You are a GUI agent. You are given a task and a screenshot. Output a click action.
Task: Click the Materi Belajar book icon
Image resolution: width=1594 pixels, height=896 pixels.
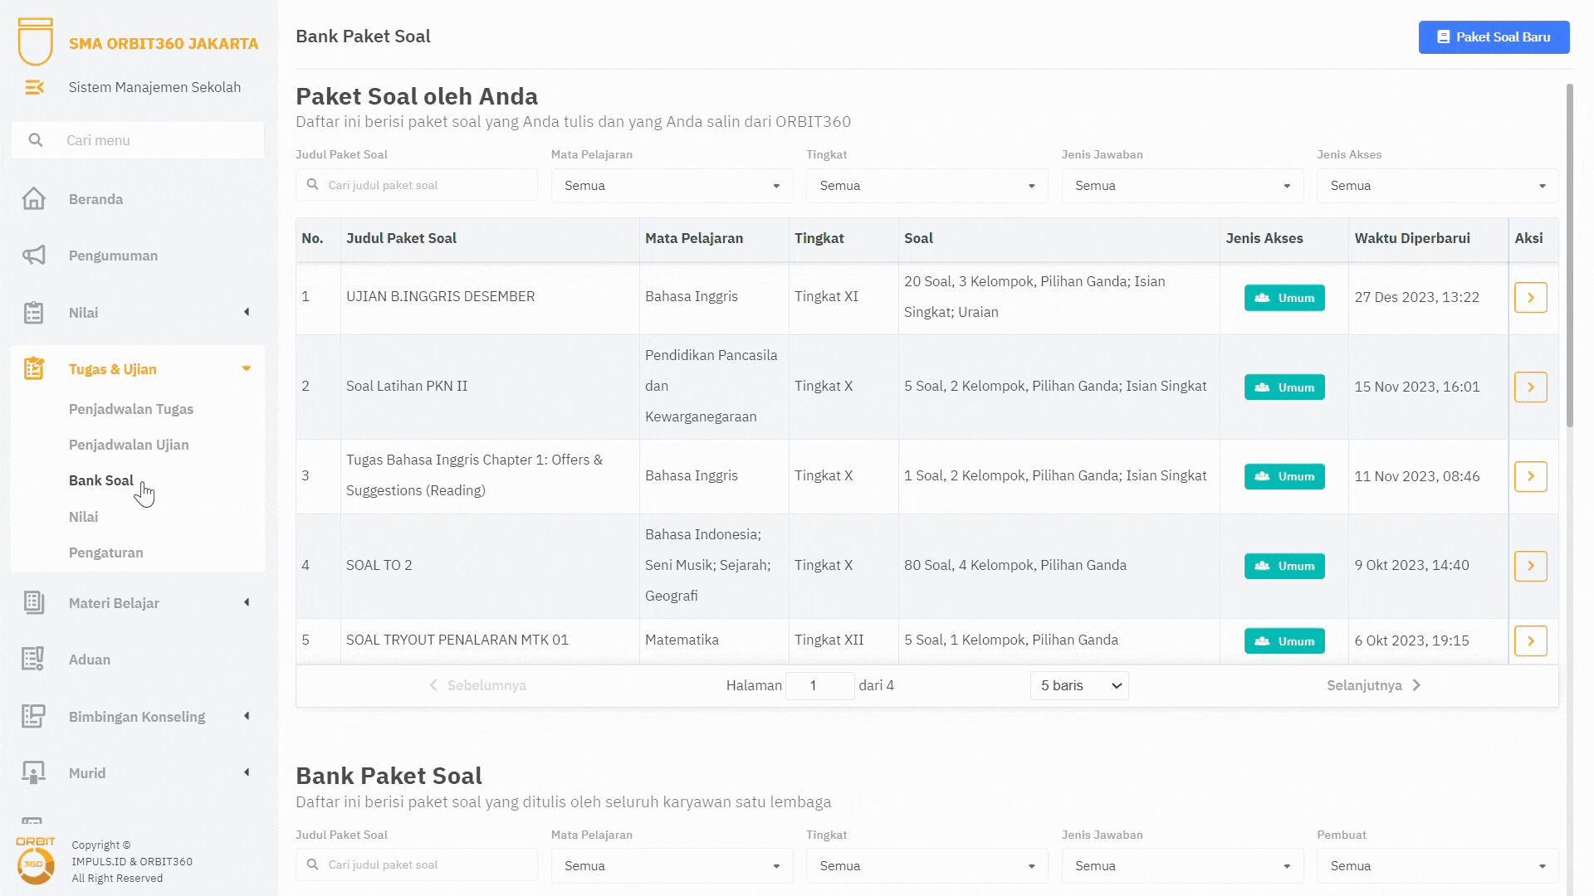[x=33, y=603]
